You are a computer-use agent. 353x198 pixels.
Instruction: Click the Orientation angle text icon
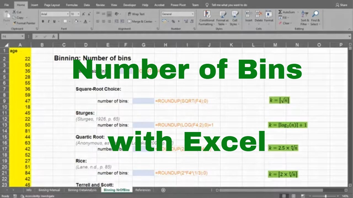coord(117,14)
